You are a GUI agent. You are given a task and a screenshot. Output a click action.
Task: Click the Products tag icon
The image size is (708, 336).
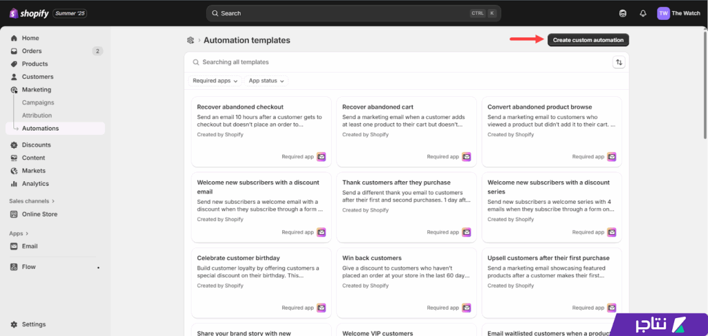point(14,64)
